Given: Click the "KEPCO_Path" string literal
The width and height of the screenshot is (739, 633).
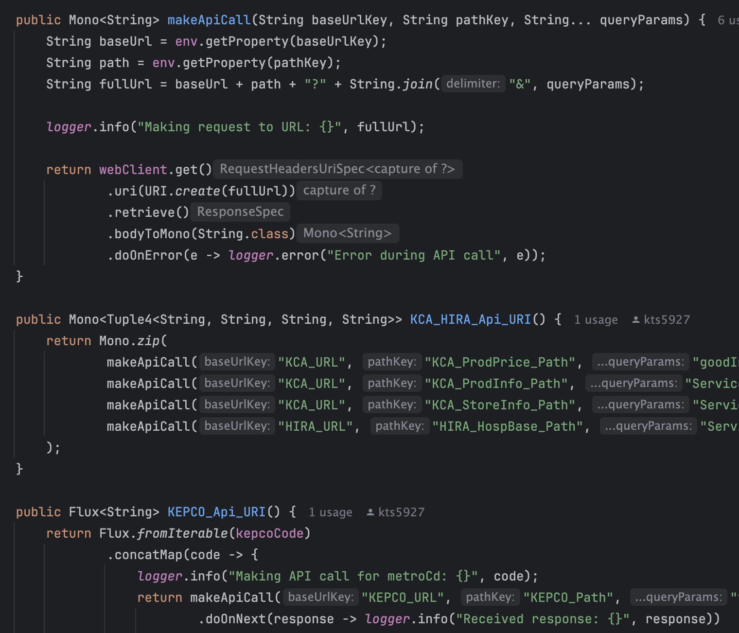Looking at the screenshot, I should (568, 598).
